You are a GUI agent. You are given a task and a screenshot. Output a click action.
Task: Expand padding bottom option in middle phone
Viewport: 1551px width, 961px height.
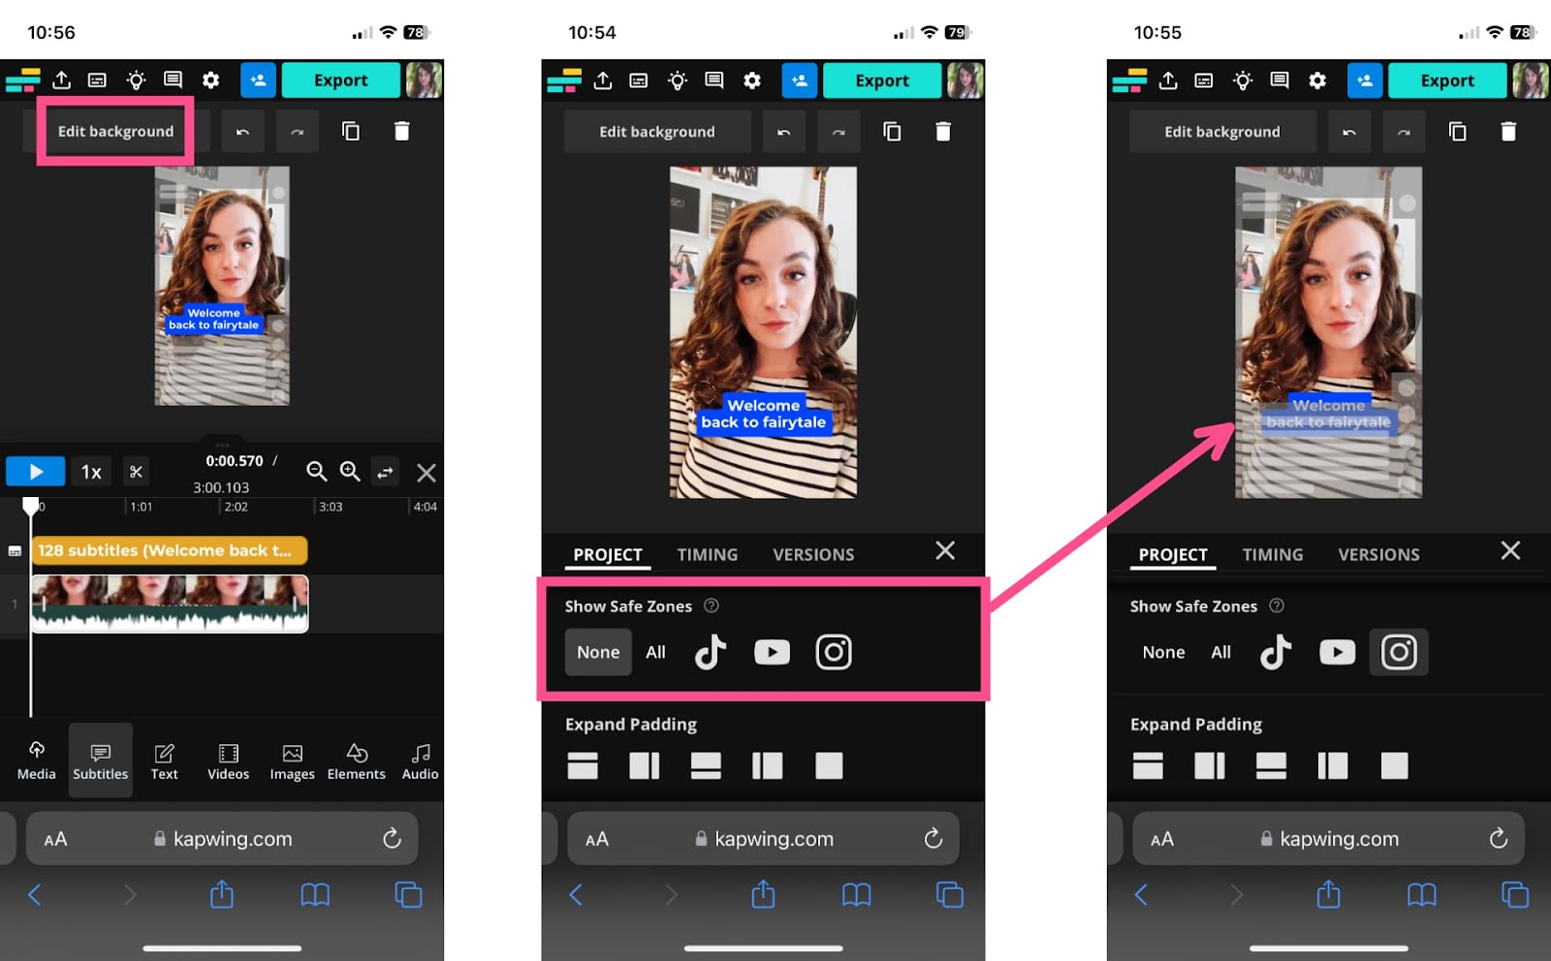[706, 765]
